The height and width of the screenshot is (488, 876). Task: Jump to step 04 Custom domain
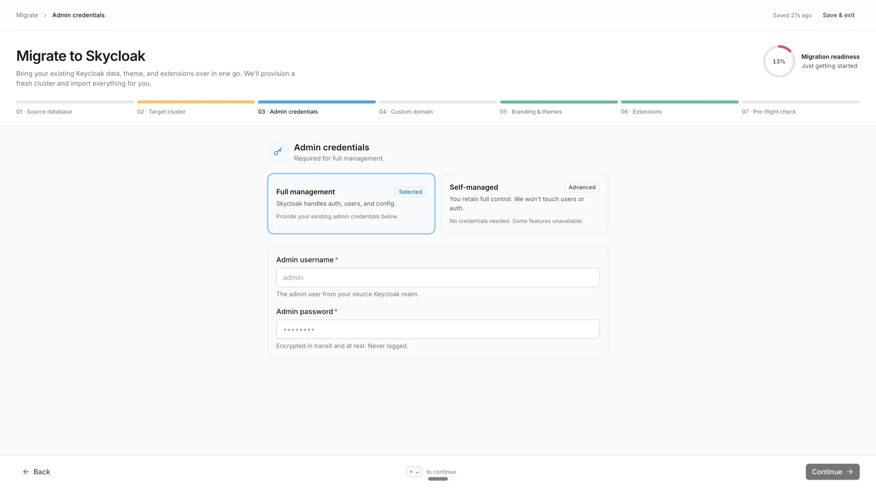[x=438, y=108]
